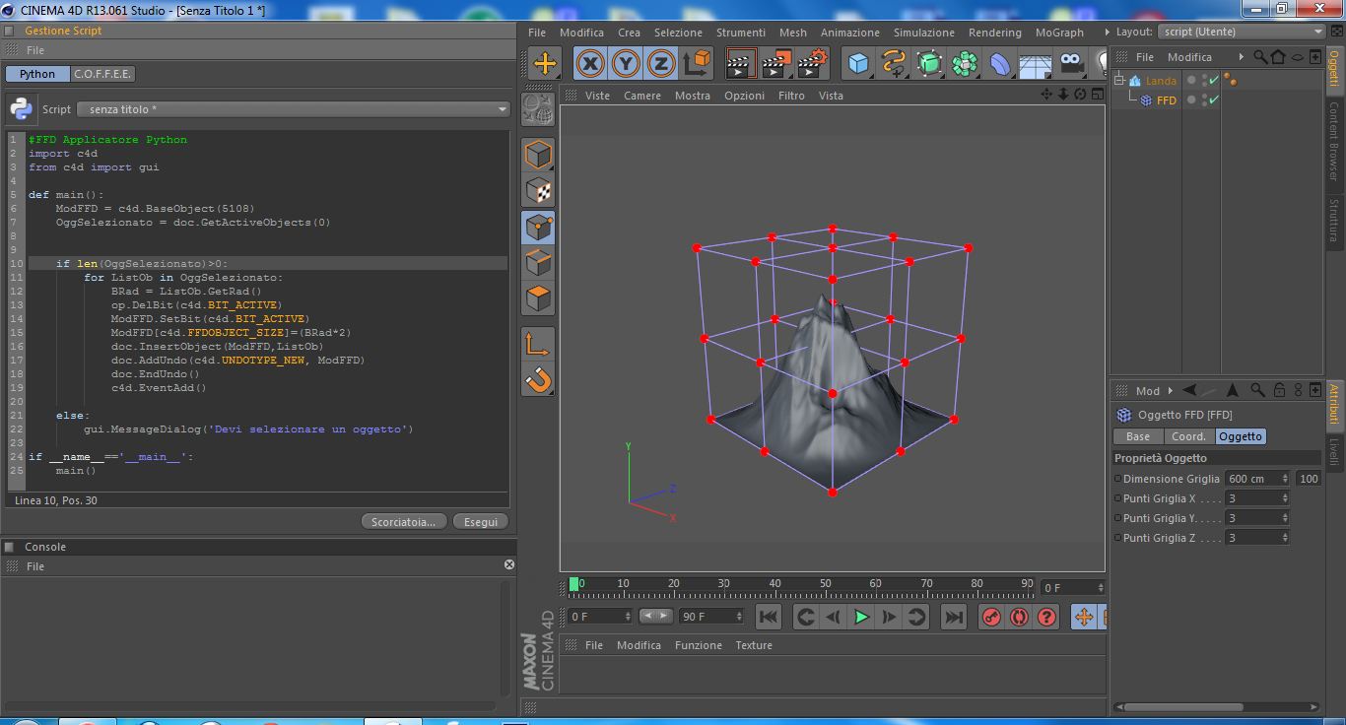This screenshot has height=725, width=1346.
Task: Enable the magnet snapping tool
Action: (538, 379)
